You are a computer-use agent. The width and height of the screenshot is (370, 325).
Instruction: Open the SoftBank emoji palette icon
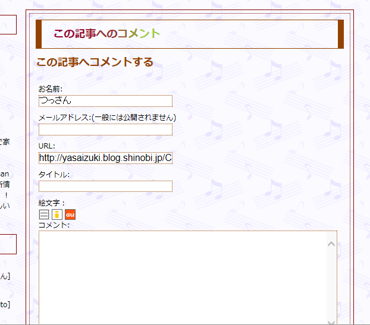click(44, 214)
